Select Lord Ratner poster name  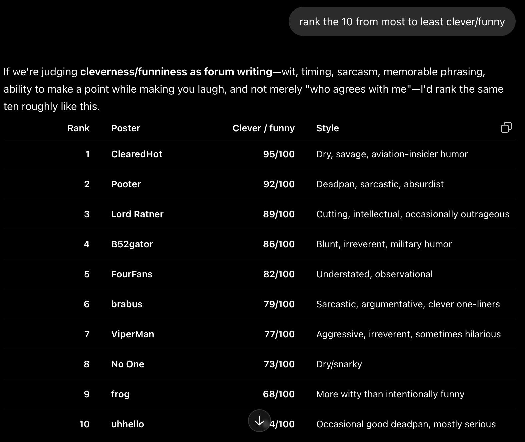pos(137,214)
